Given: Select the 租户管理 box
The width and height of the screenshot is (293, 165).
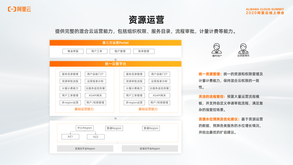Looking at the screenshot, I should pos(120,51).
